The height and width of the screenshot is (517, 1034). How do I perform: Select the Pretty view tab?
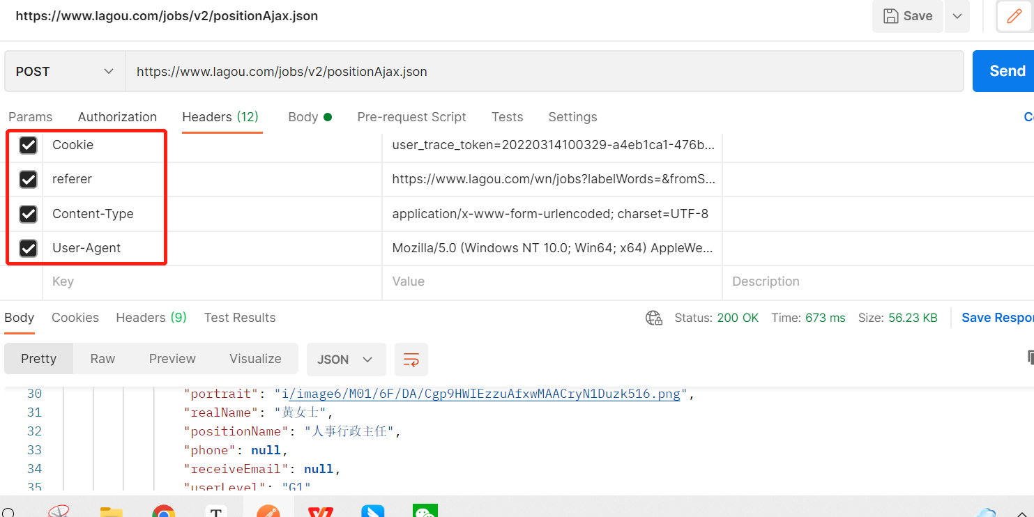(x=38, y=359)
